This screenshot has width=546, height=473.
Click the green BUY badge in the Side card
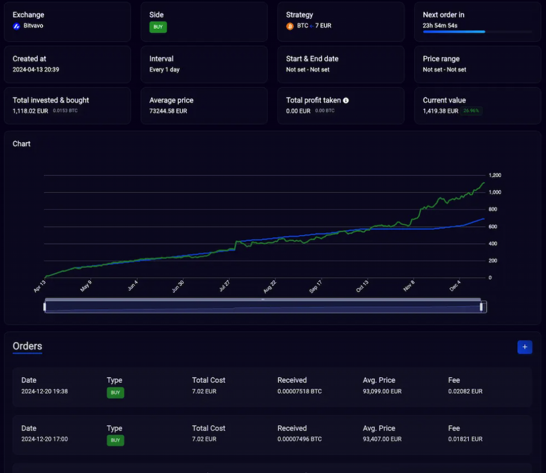point(157,26)
